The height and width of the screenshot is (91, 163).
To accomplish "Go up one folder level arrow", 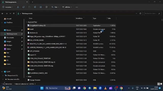I will click(14, 13).
